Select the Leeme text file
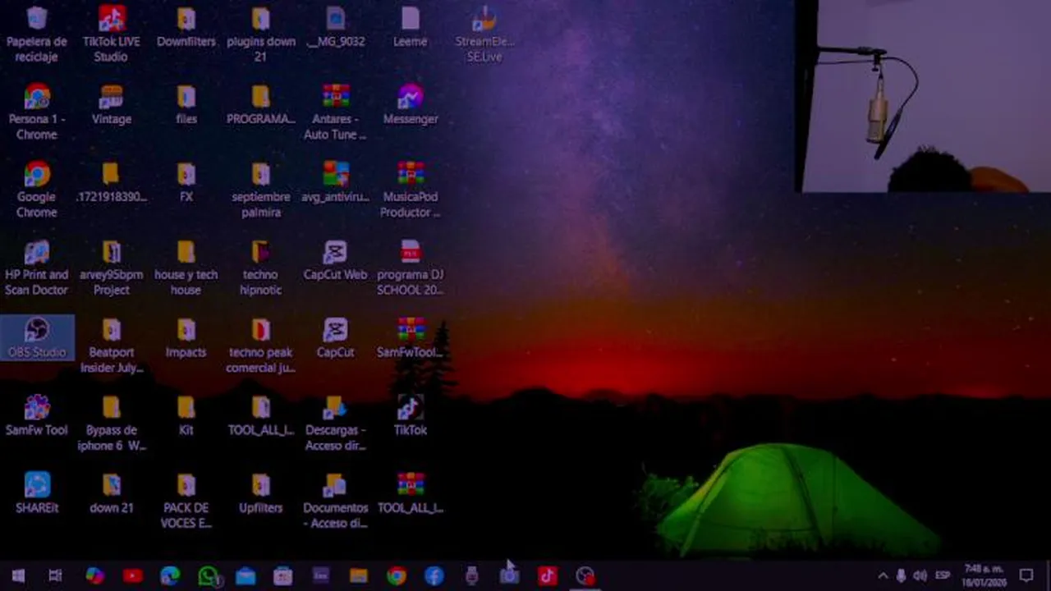This screenshot has width=1051, height=591. click(410, 27)
